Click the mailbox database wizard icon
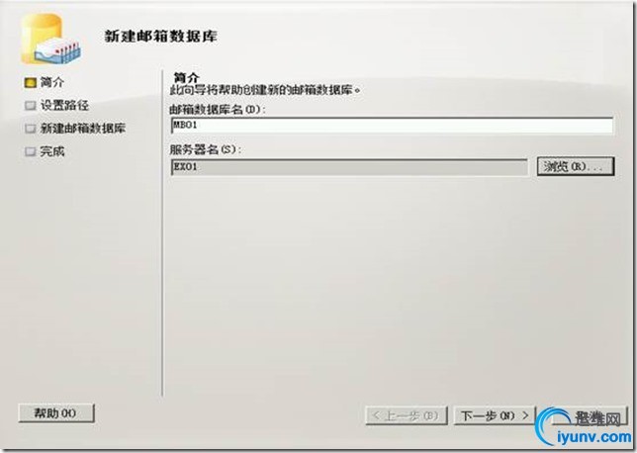 50,40
